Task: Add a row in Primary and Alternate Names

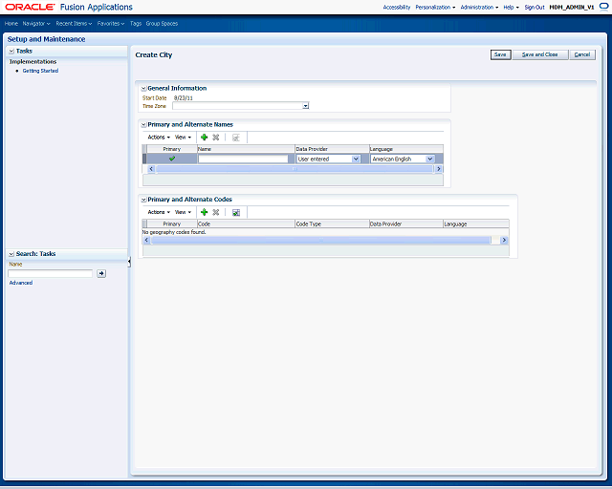Action: click(204, 138)
